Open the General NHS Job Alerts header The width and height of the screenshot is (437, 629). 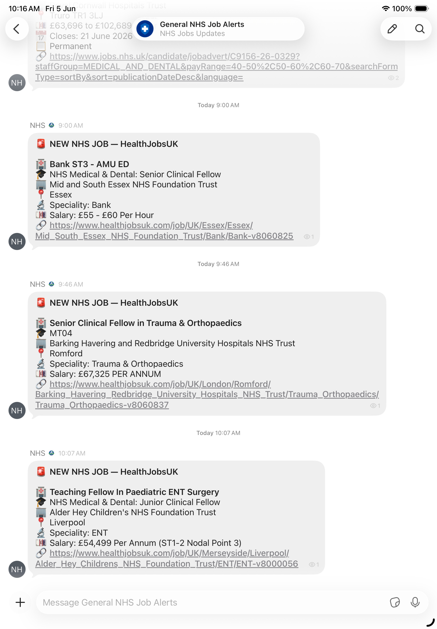(x=218, y=29)
